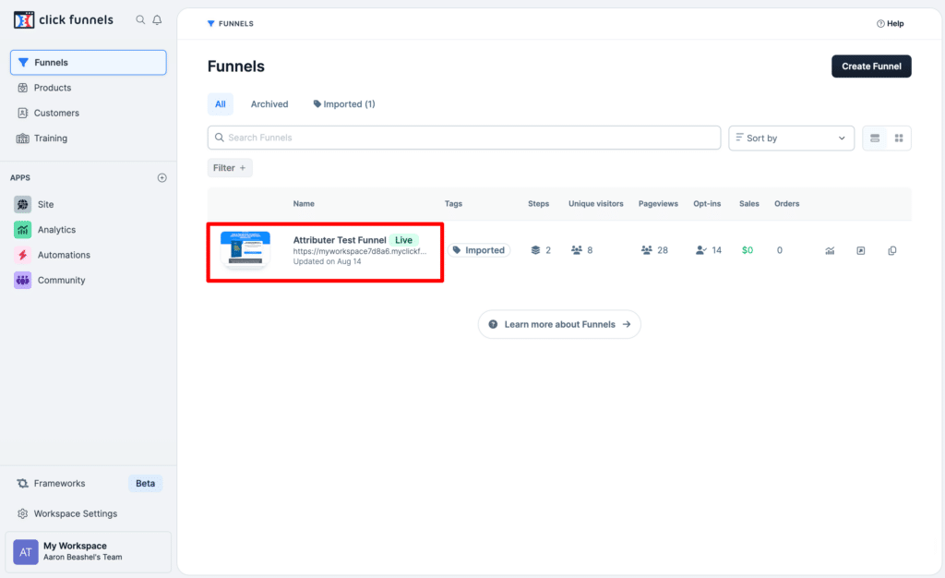Select the All tab
Viewport: 945px width, 578px height.
221,104
